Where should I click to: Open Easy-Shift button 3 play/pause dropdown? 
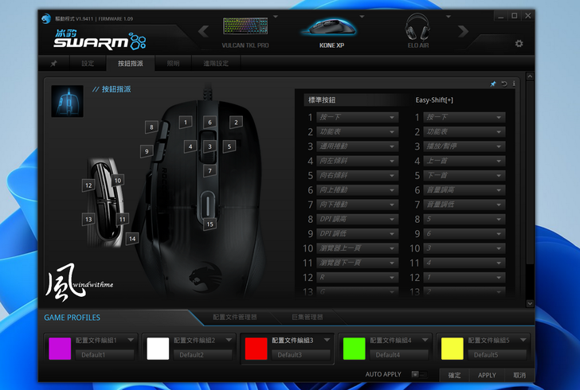[464, 146]
